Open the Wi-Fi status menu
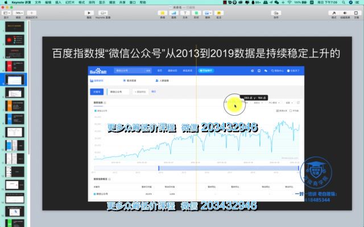The image size is (364, 227). tap(289, 2)
